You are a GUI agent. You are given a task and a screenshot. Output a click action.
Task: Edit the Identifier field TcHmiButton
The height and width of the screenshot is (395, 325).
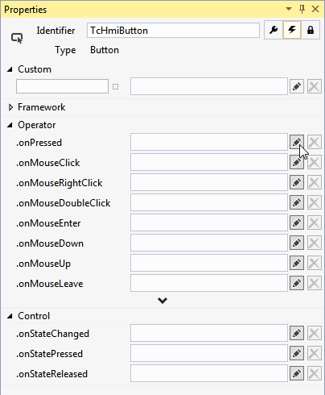point(173,31)
